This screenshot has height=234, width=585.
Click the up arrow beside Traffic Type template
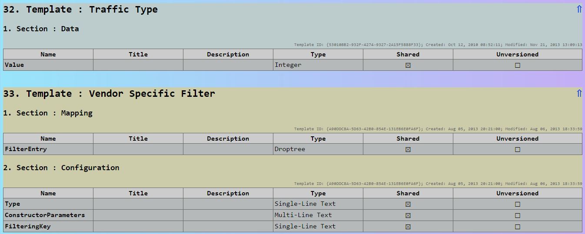579,9
